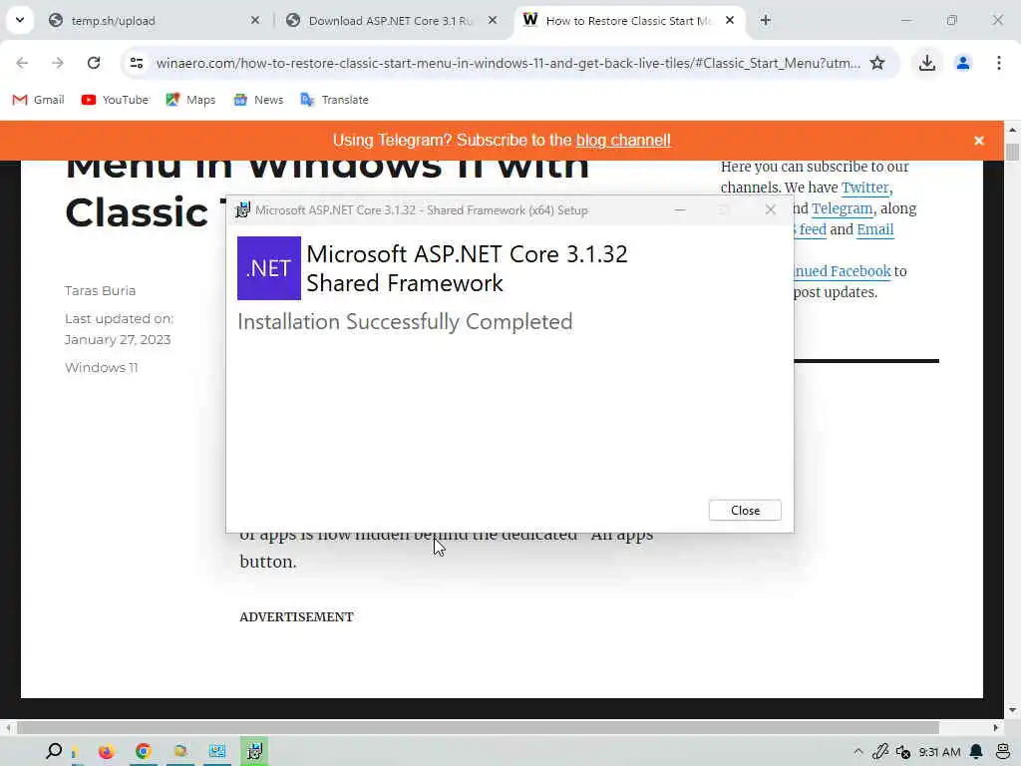The height and width of the screenshot is (766, 1021).
Task: Close the winaero How to Restore tab
Action: (x=730, y=21)
